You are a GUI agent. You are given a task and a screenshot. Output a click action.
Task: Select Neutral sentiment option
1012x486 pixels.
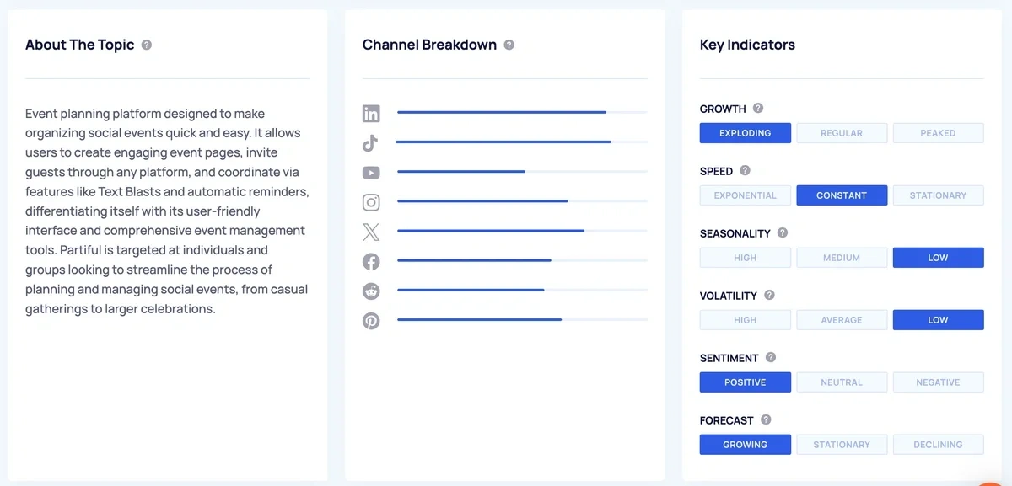[842, 382]
